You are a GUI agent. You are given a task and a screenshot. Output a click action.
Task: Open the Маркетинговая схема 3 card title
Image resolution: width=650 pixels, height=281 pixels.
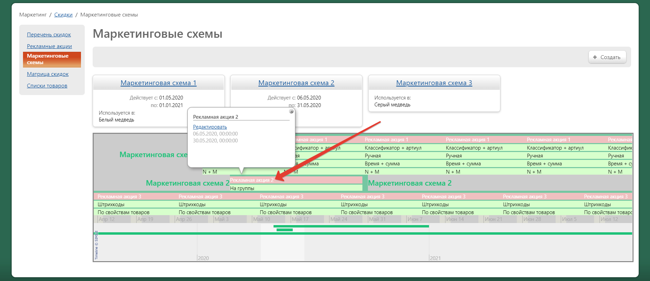pyautogui.click(x=434, y=83)
